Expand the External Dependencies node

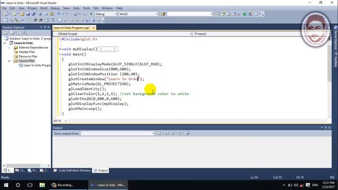[10, 47]
